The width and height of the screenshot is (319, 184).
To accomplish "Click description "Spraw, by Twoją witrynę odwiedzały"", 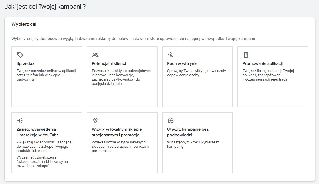I will tap(197, 73).
